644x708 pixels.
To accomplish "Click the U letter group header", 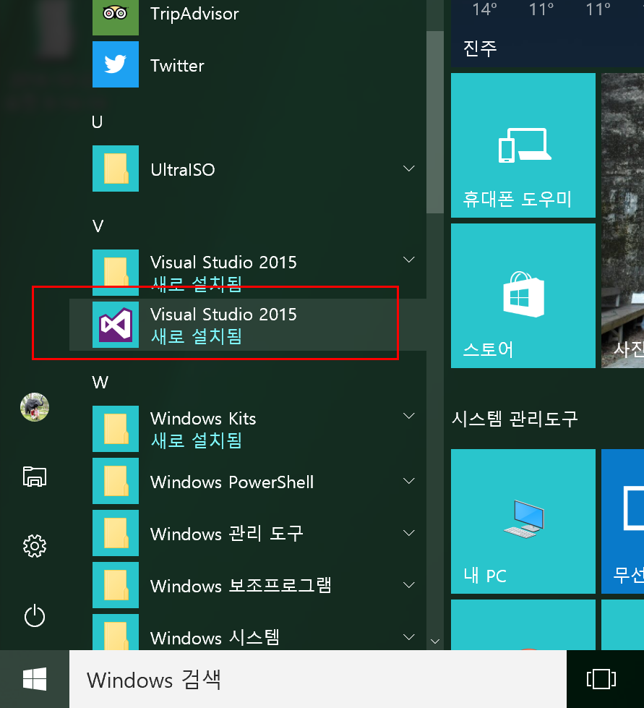I will [x=97, y=122].
